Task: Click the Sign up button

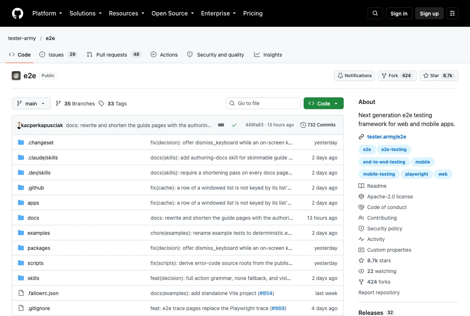Action: 429,14
